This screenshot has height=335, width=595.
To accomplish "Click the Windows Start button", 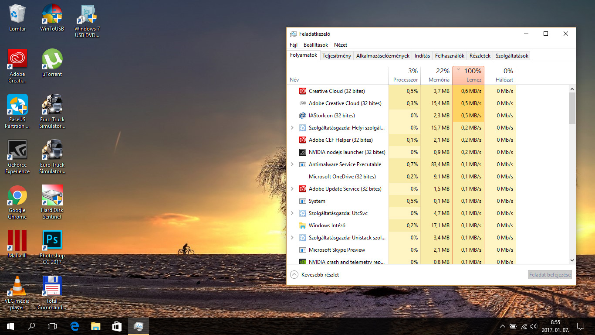I will click(x=10, y=326).
